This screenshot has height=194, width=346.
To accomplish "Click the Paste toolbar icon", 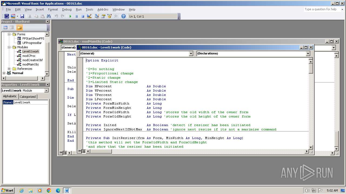I will pos(42,16).
